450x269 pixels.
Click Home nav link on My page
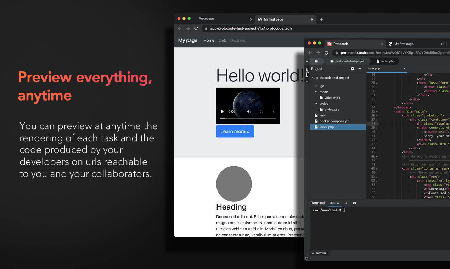pyautogui.click(x=209, y=40)
